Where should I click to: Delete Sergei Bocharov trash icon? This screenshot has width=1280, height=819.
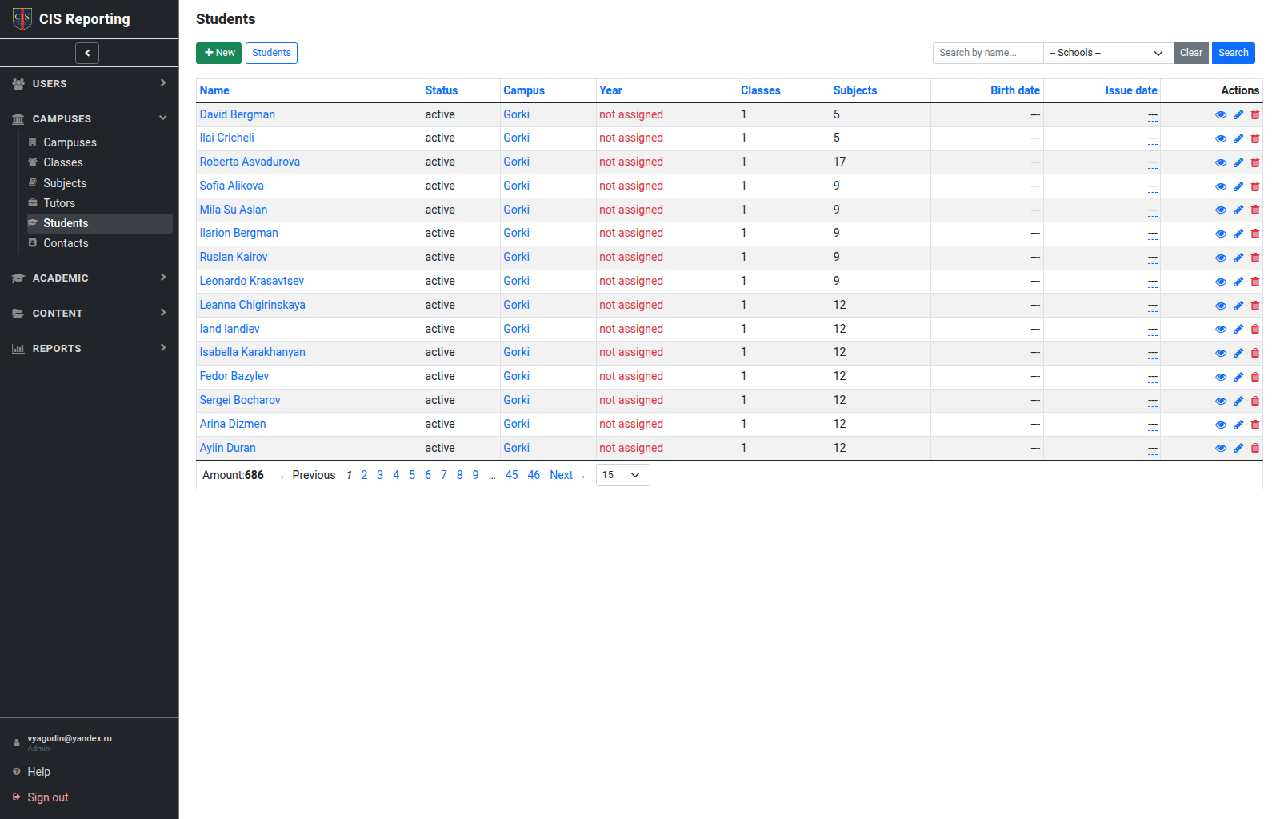(1255, 401)
